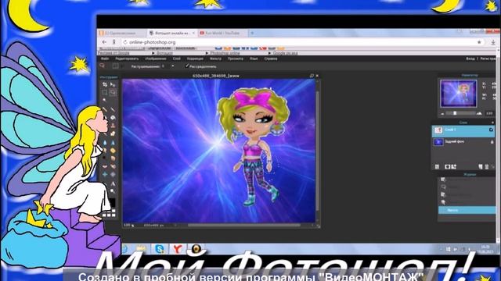This screenshot has width=501, height=281.
Task: Open the Изображение menu
Action: 156,59
